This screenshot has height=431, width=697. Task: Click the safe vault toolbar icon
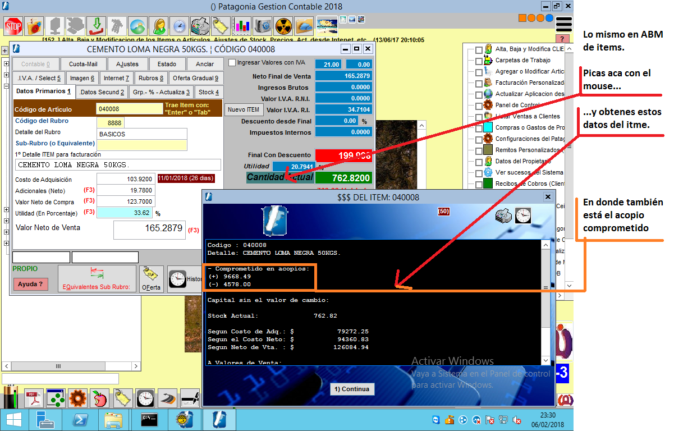point(263,26)
